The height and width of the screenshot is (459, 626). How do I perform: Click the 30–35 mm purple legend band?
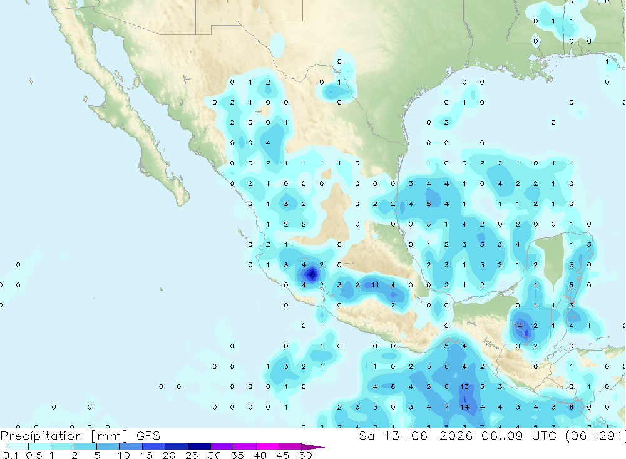coord(222,446)
